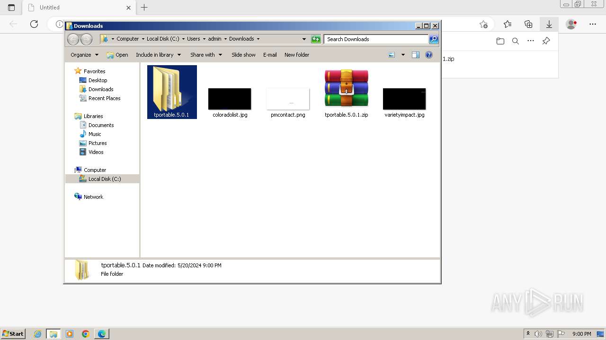The height and width of the screenshot is (340, 606).
Task: Open Edge tab actions menu icon
Action: pyautogui.click(x=11, y=8)
